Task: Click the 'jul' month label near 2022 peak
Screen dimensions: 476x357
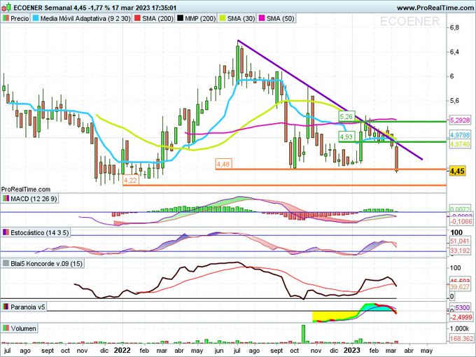Action: point(237,351)
